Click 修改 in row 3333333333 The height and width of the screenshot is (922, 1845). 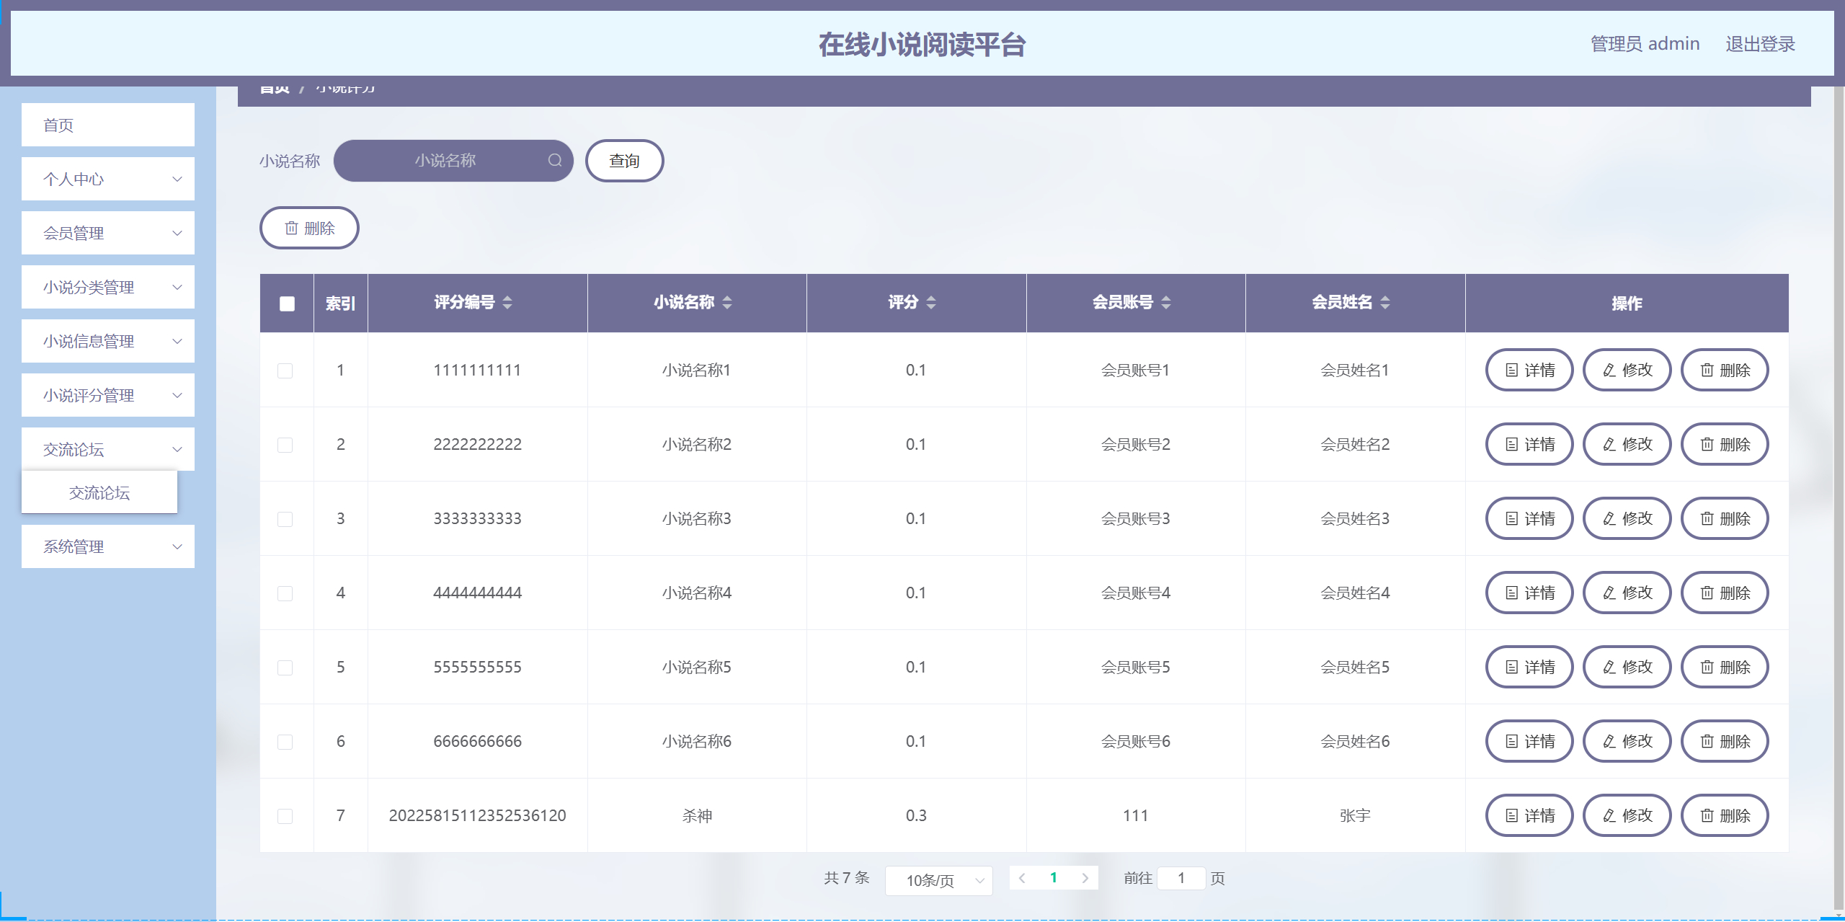(x=1627, y=518)
